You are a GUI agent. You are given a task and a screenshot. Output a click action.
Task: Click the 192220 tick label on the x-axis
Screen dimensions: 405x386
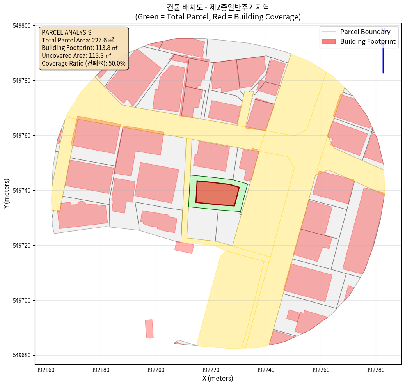[x=211, y=369]
